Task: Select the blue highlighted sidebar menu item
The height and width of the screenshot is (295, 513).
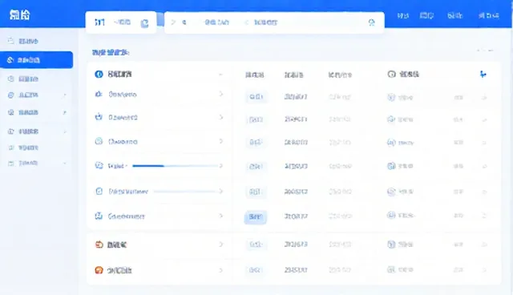Action: point(36,60)
